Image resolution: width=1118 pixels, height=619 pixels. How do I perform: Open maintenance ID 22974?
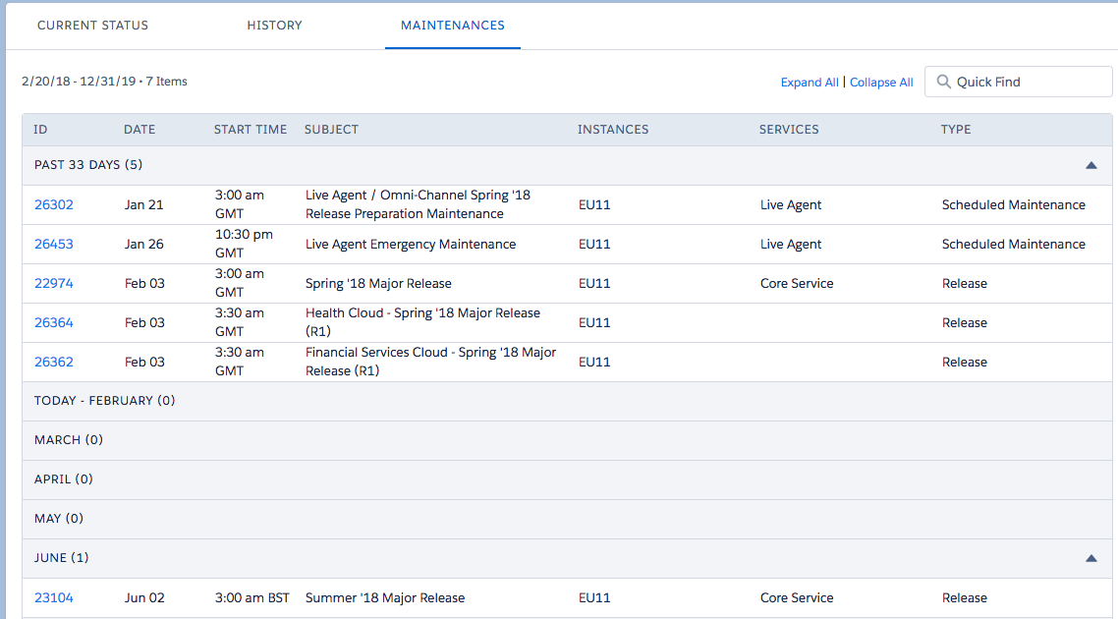53,283
